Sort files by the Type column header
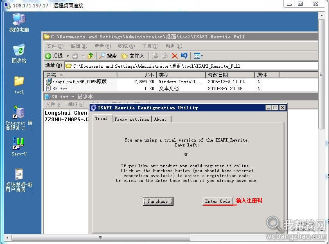The width and height of the screenshot is (329, 244). coord(181,75)
